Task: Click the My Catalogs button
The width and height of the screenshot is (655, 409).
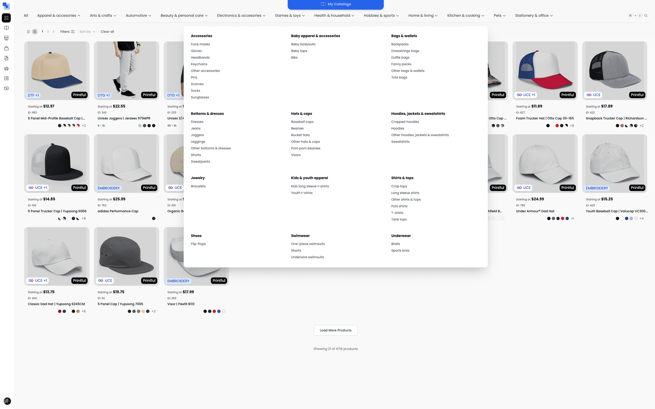Action: pos(335,4)
